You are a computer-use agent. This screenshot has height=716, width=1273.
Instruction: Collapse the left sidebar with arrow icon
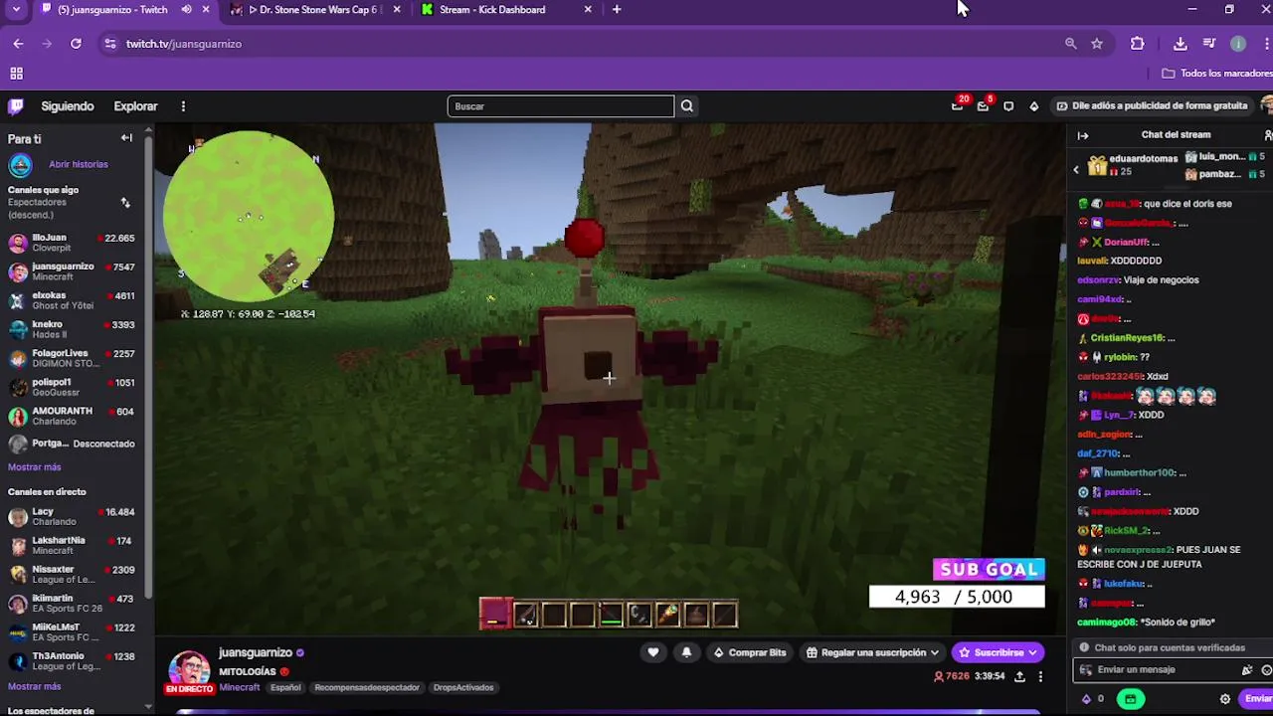[126, 138]
